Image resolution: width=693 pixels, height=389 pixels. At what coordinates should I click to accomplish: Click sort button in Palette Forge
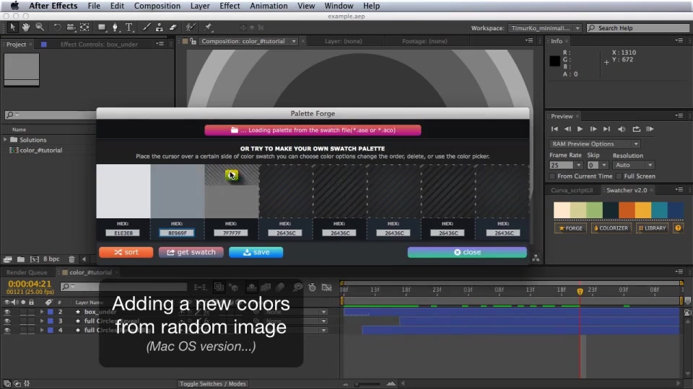126,252
